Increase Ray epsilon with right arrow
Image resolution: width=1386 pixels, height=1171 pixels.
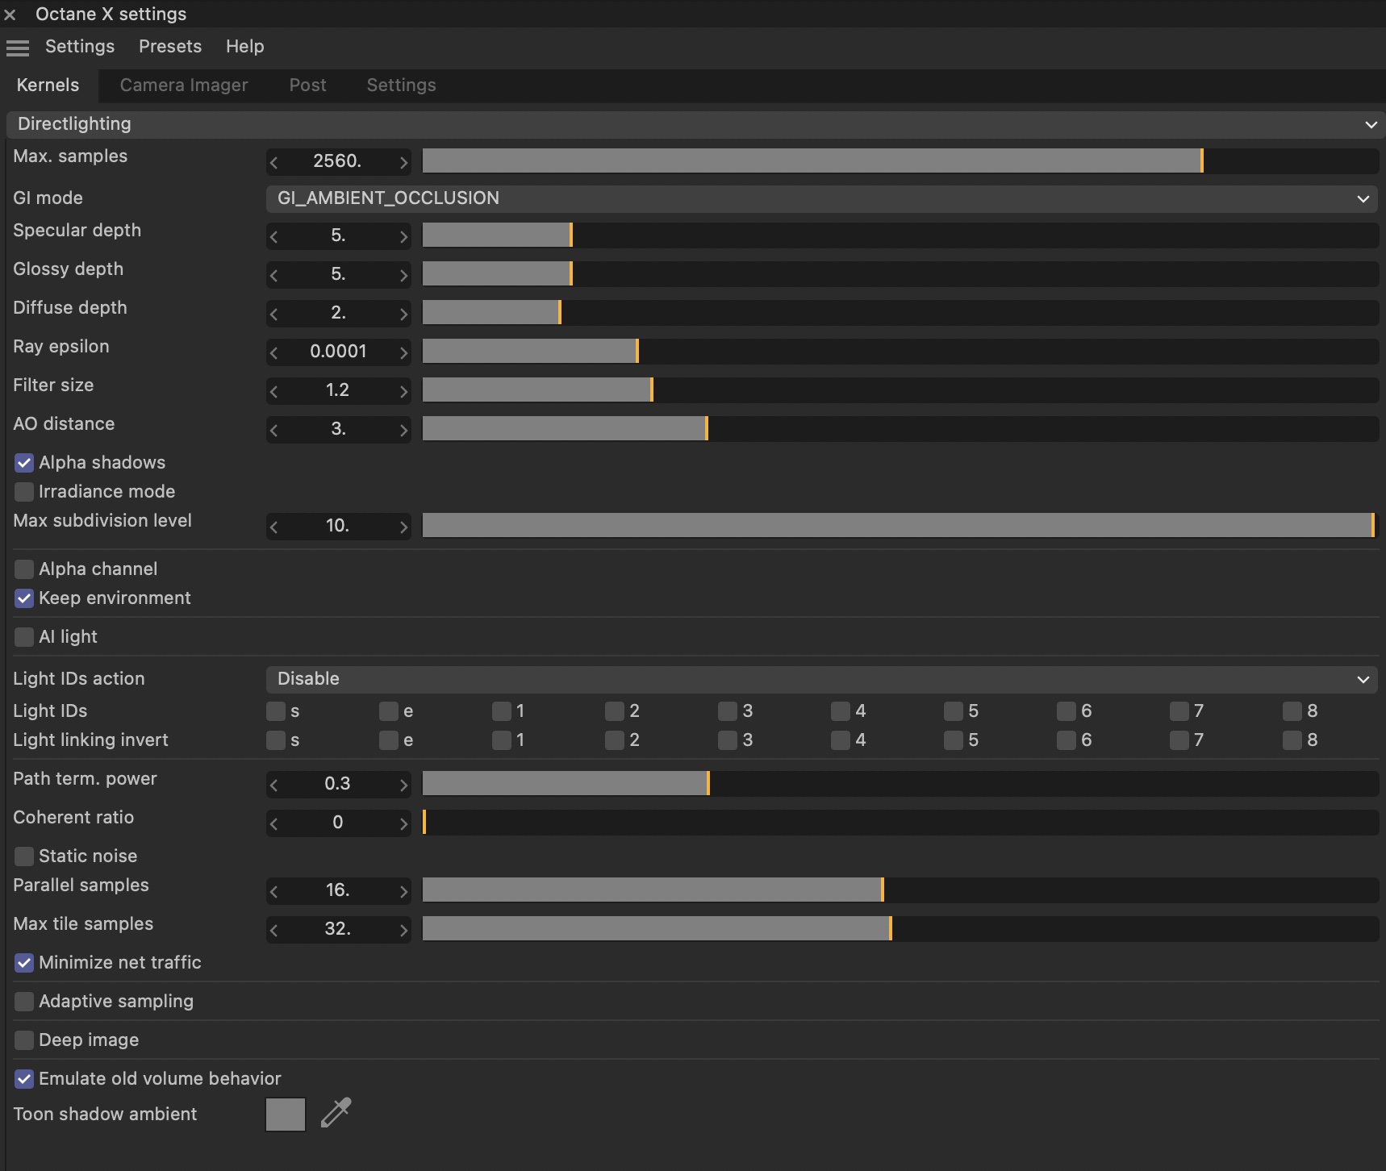403,352
